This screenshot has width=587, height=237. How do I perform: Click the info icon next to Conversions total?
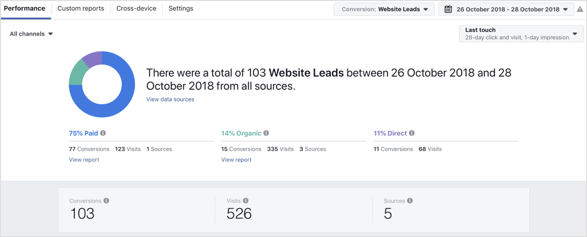[107, 201]
